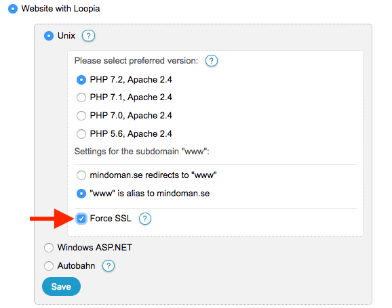This screenshot has height=308, width=392.
Task: Uncheck the Force SSL checkbox
Action: (x=81, y=219)
